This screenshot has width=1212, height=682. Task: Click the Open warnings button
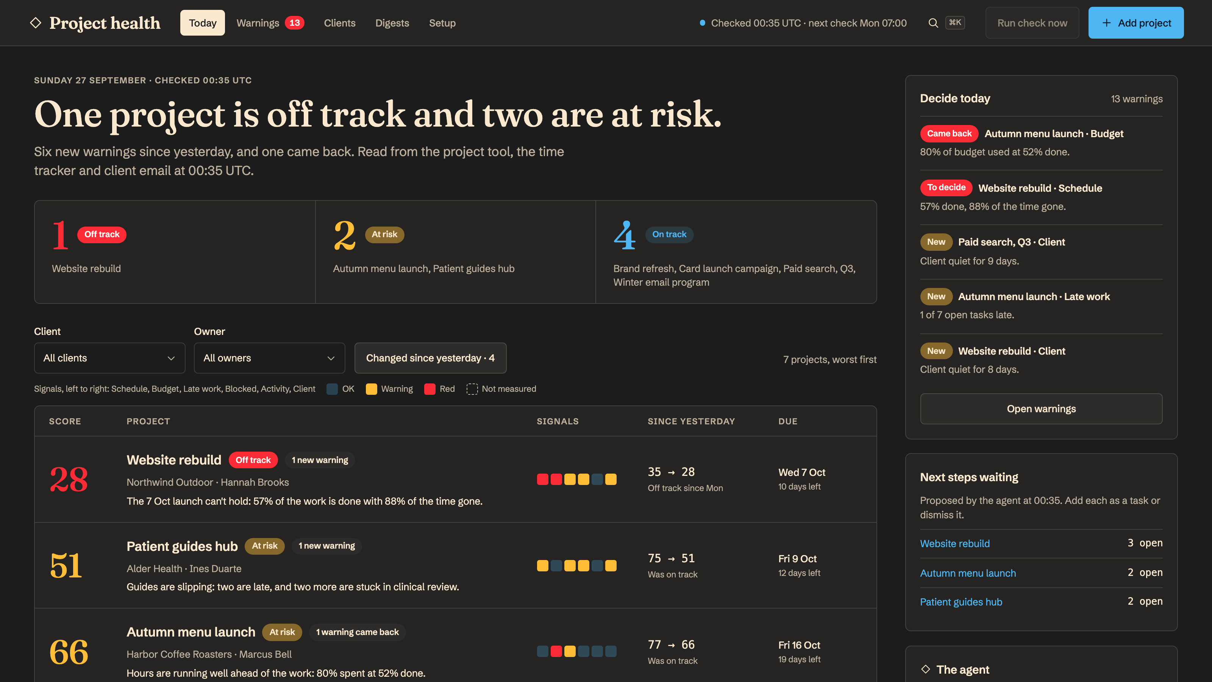(1041, 408)
